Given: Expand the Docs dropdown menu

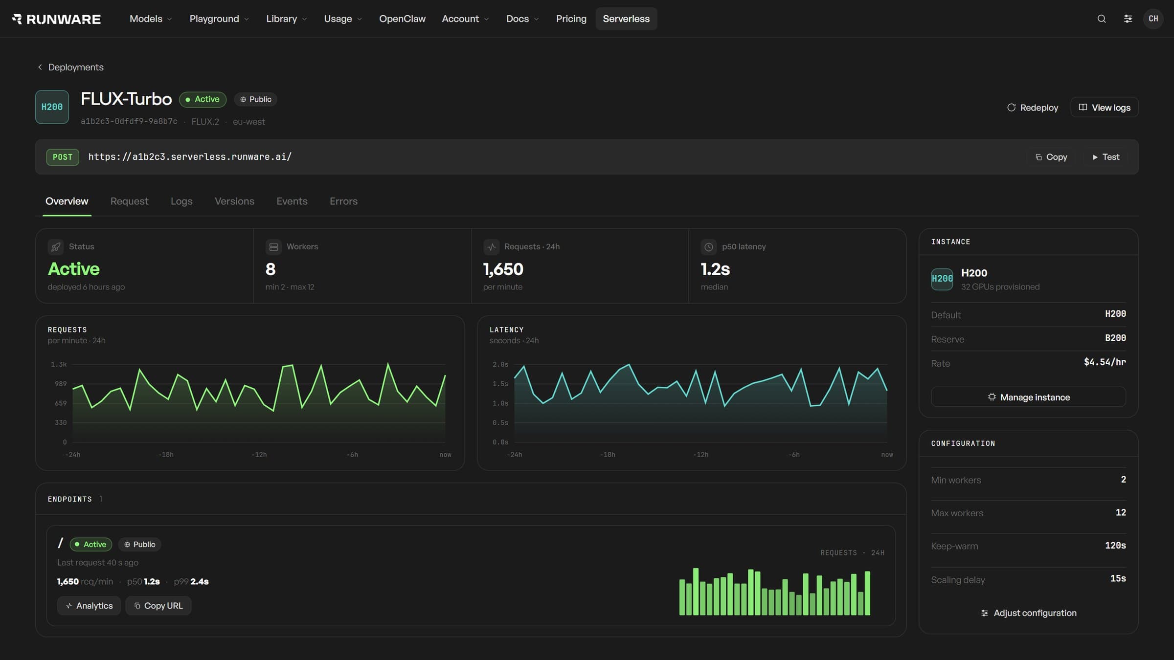Looking at the screenshot, I should pos(522,19).
